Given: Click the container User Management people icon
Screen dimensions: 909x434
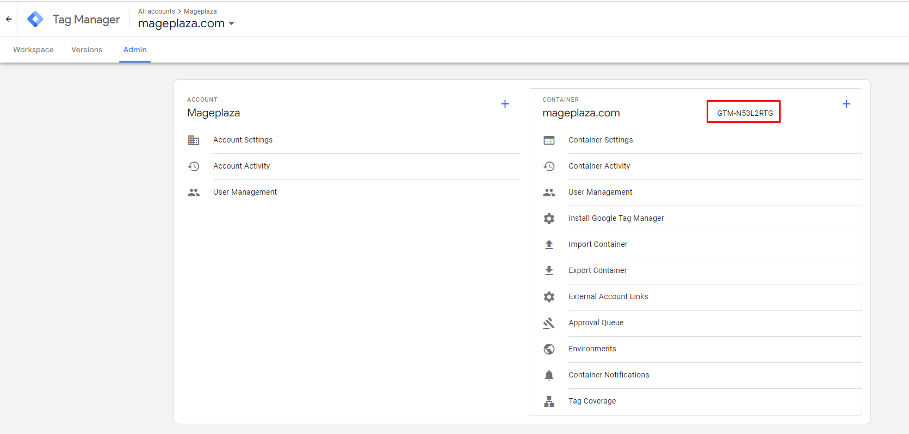Looking at the screenshot, I should [549, 193].
